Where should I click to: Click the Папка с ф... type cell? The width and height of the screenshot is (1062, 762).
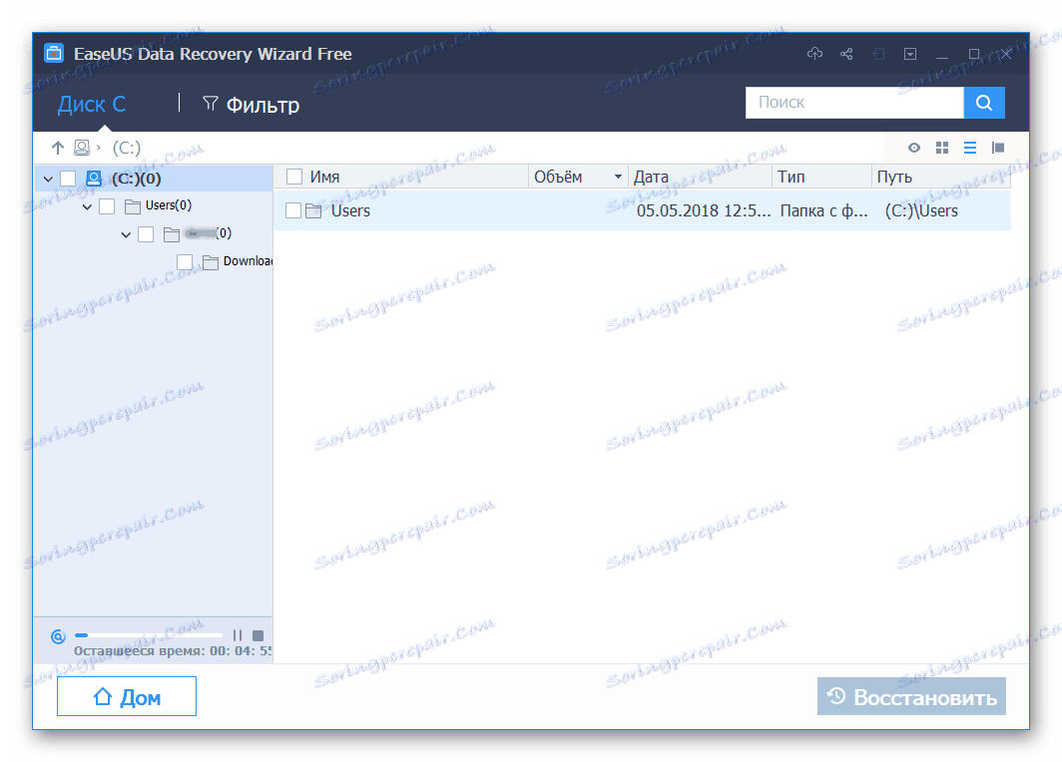click(x=823, y=210)
